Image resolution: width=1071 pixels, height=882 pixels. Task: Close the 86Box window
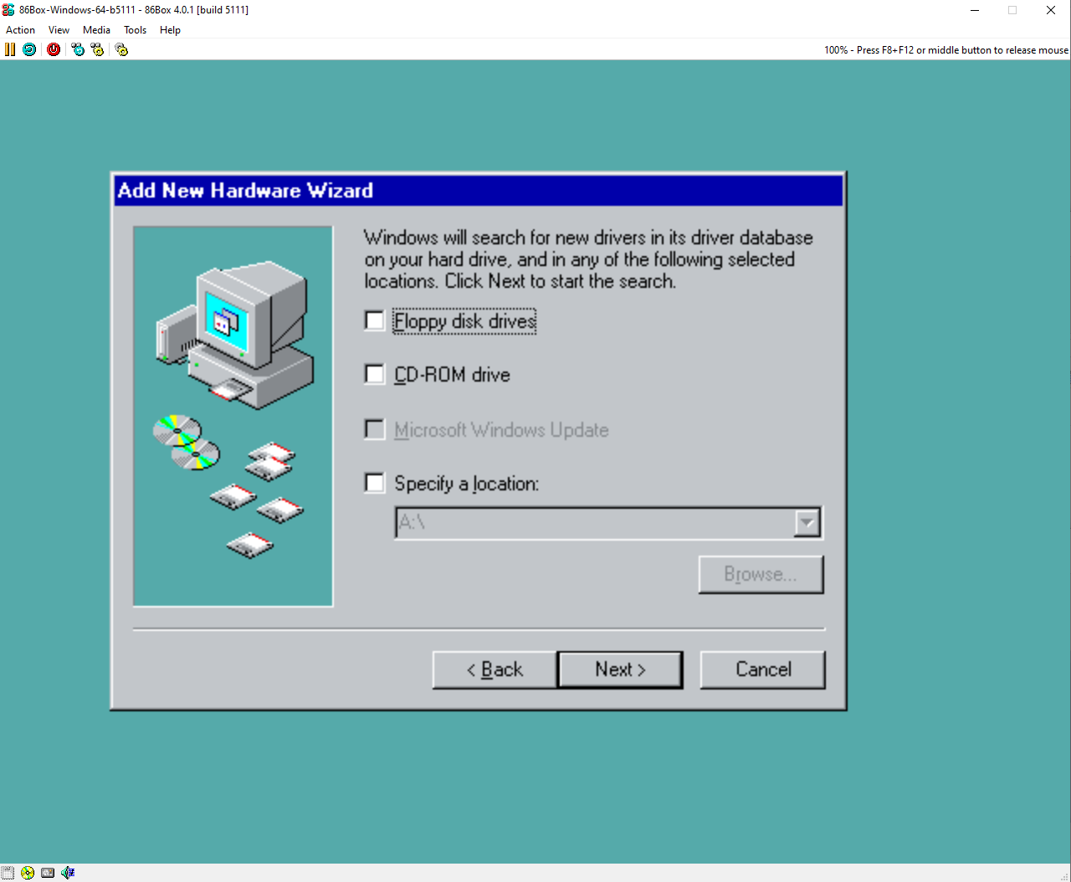(1051, 10)
